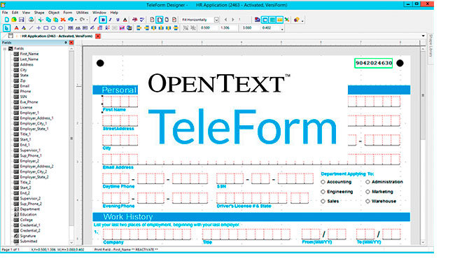Image resolution: width=455 pixels, height=266 pixels.
Task: Open the Utilities menu
Action: pos(83,13)
